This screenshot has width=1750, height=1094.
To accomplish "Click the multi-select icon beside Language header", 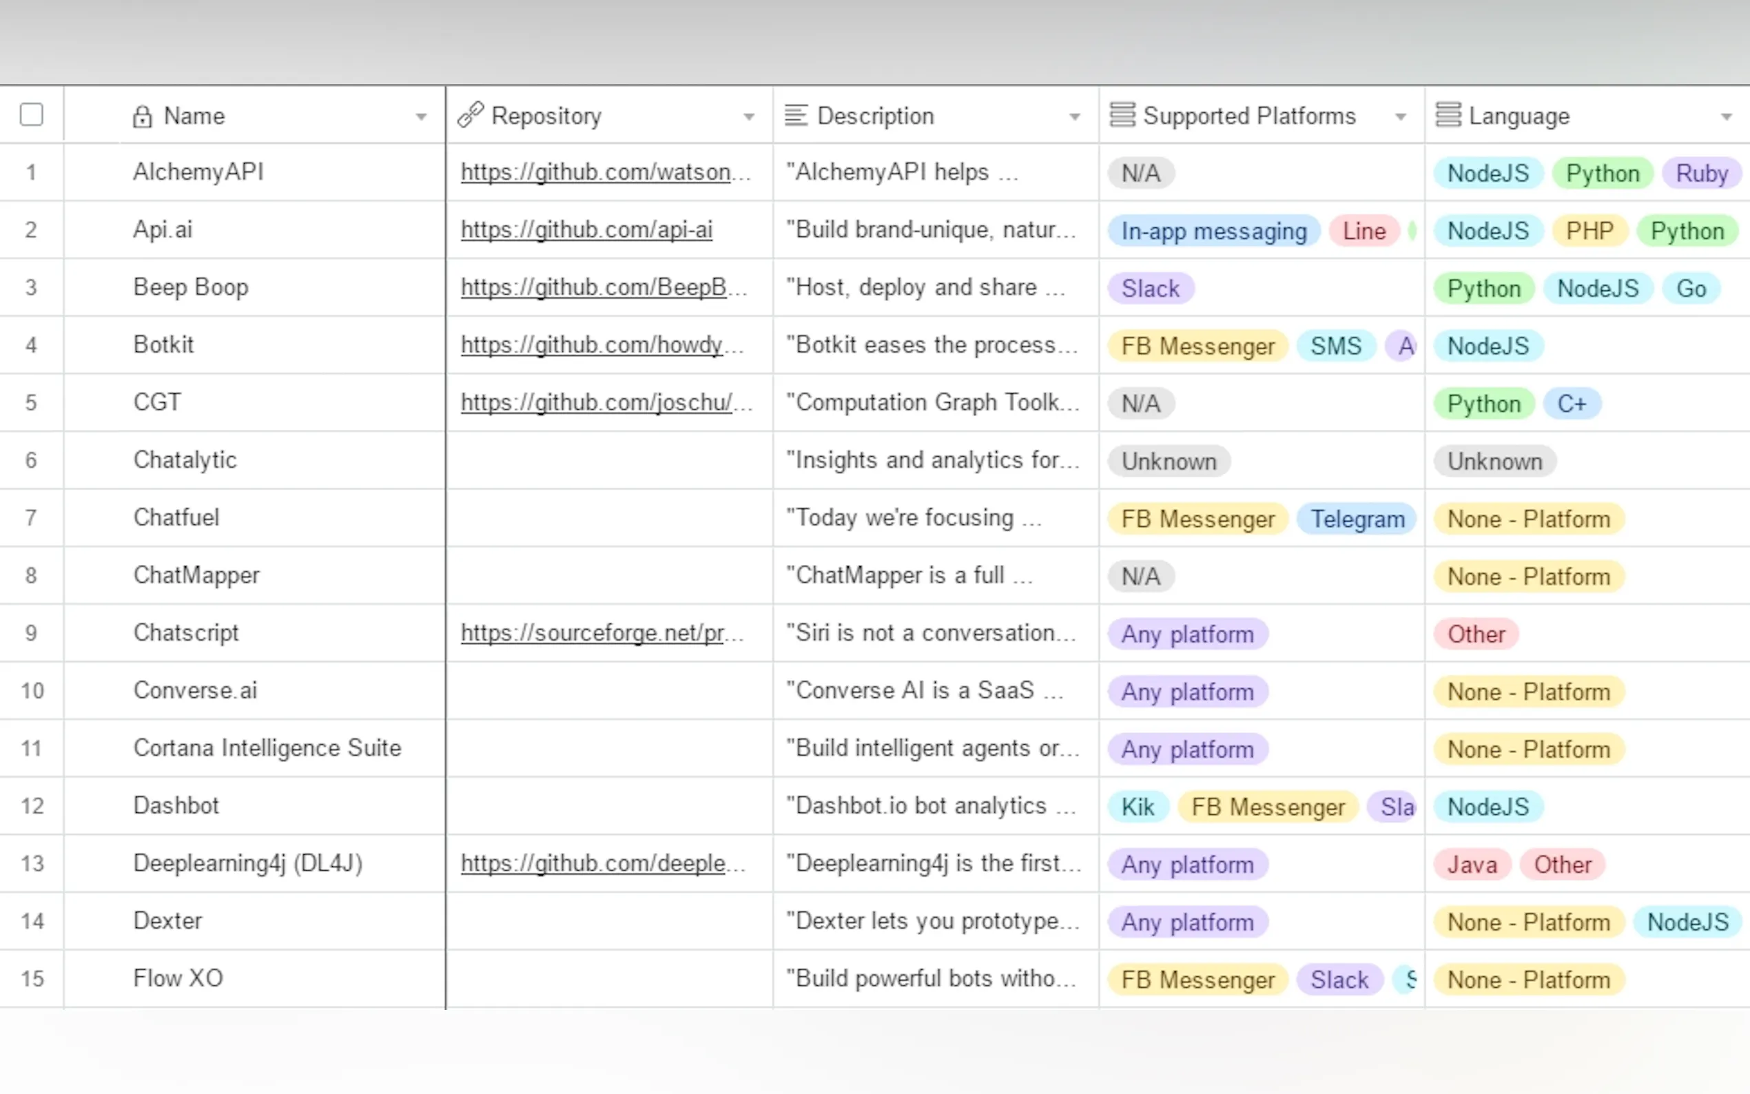I will click(x=1448, y=115).
